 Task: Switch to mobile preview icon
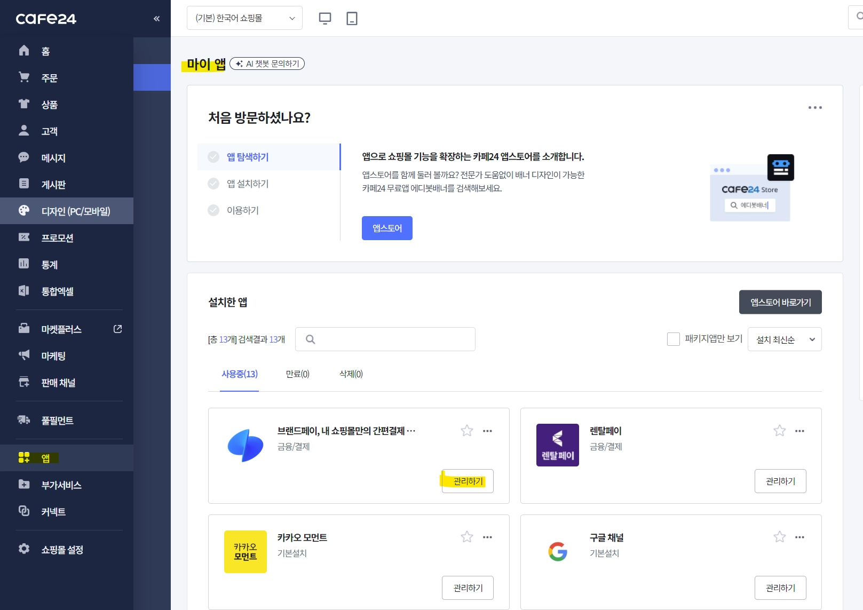352,19
